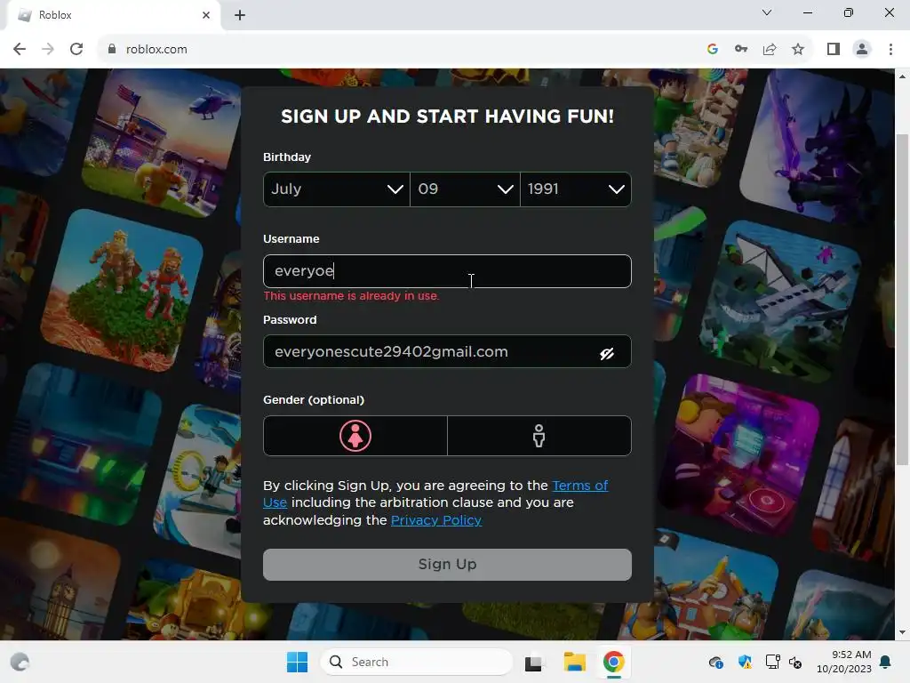The width and height of the screenshot is (910, 683).
Task: Reload the Roblox page
Action: click(x=76, y=50)
